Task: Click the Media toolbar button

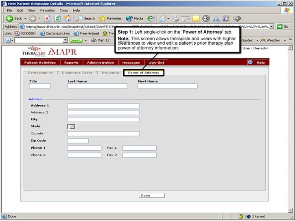Action: (135, 18)
